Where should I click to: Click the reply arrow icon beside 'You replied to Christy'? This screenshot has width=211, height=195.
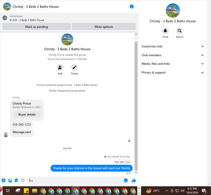click(x=105, y=157)
